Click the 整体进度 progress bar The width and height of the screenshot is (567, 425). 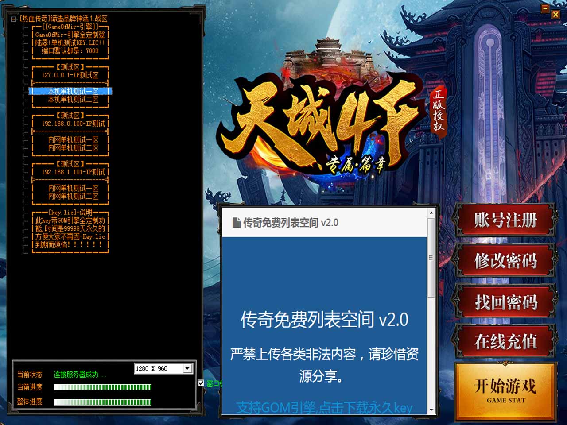pyautogui.click(x=103, y=402)
